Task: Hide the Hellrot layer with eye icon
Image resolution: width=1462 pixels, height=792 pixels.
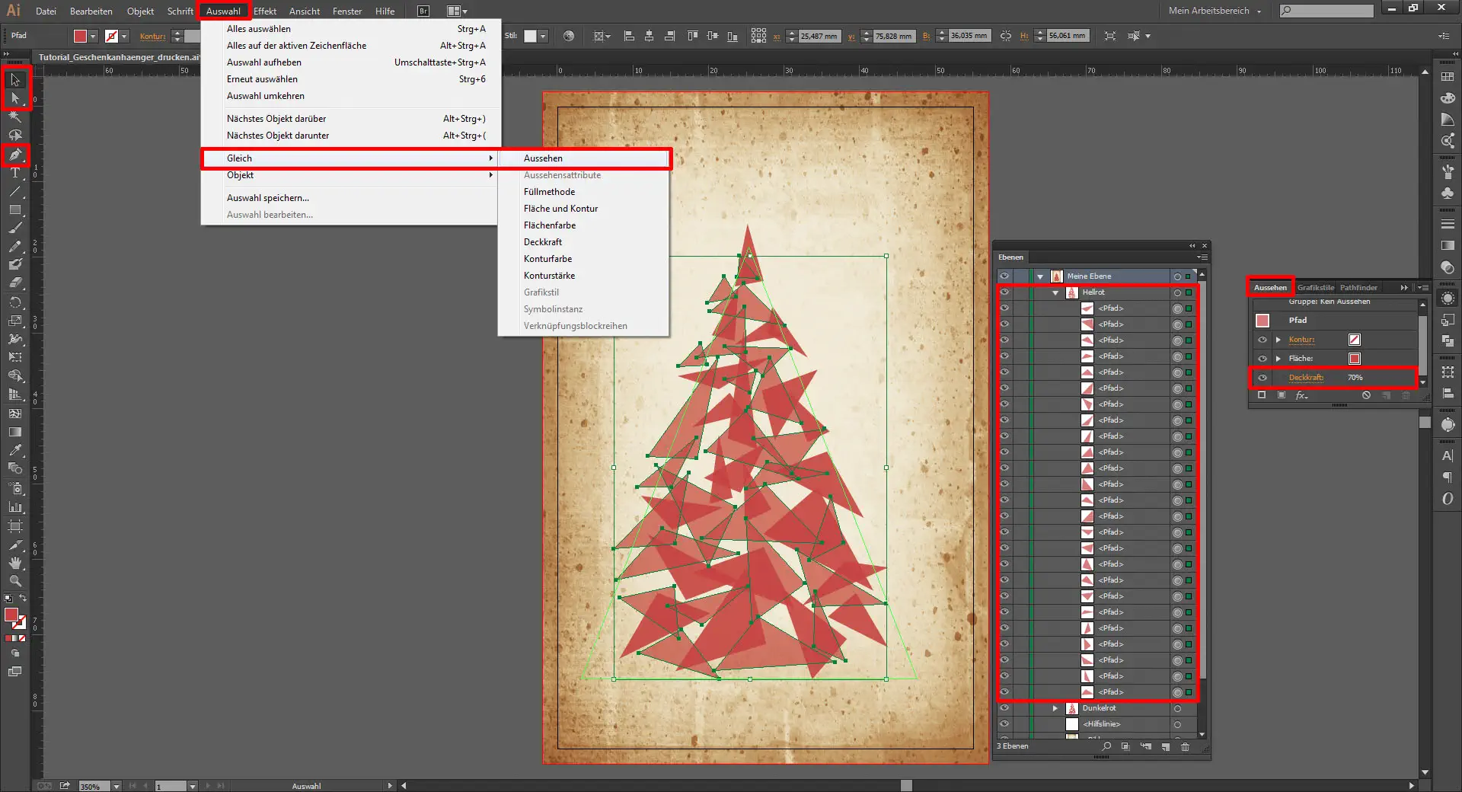Action: (x=1004, y=292)
